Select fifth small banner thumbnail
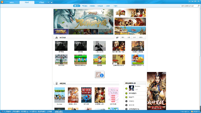201x113 pixels. coord(106,32)
